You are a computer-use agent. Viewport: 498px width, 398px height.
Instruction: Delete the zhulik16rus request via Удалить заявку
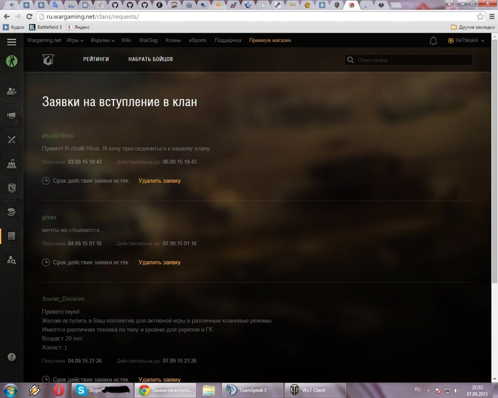coord(159,181)
